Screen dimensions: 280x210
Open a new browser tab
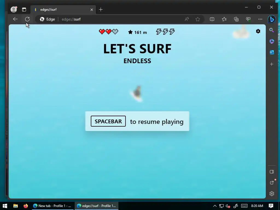(x=101, y=10)
